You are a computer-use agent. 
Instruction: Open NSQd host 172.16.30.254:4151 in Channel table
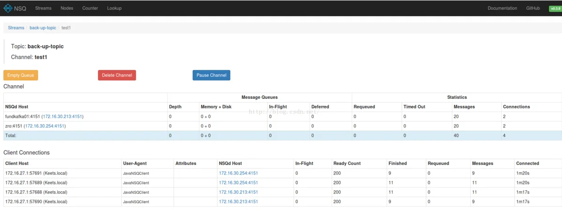45,126
